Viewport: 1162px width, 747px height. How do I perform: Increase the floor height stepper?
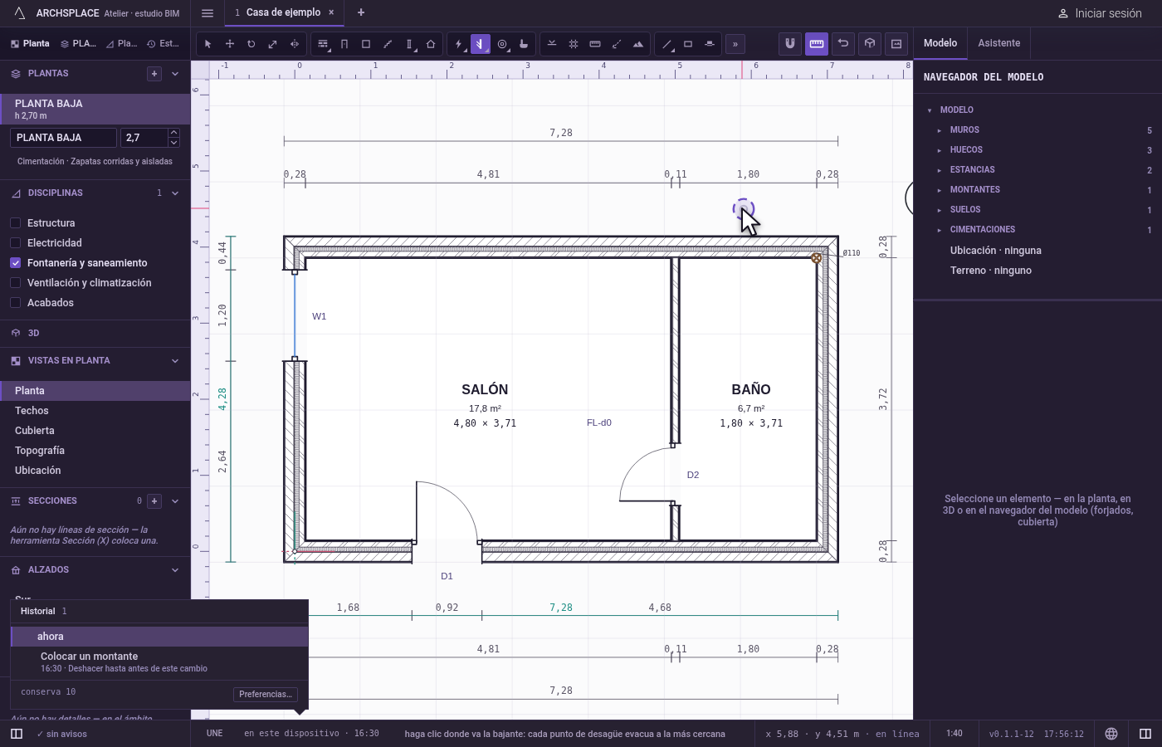173,133
